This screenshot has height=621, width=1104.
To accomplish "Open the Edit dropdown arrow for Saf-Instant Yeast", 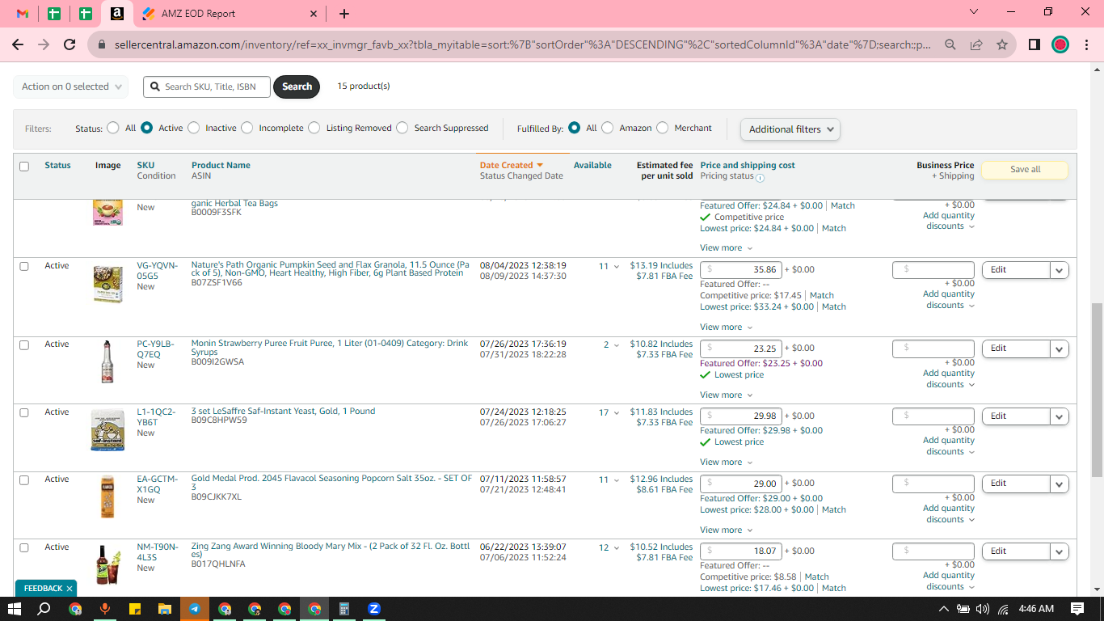I will [x=1060, y=416].
